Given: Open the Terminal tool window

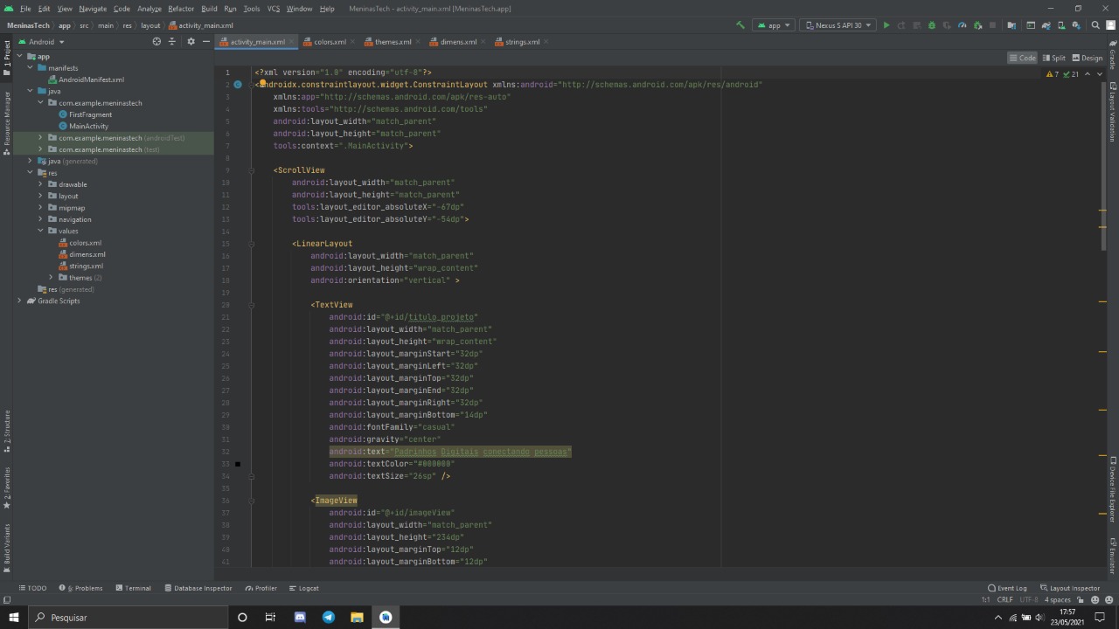Looking at the screenshot, I should [133, 588].
